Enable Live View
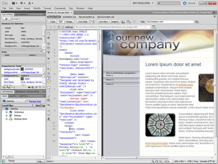This screenshot has width=218, height=164. click(x=103, y=22)
